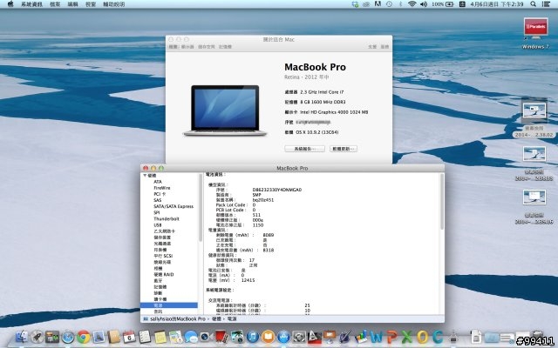Open the last menu before the status icons
Viewport: 558px width, 348px height.
pos(114,4)
